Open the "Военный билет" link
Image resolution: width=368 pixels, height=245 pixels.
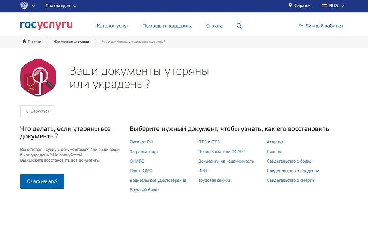(145, 190)
